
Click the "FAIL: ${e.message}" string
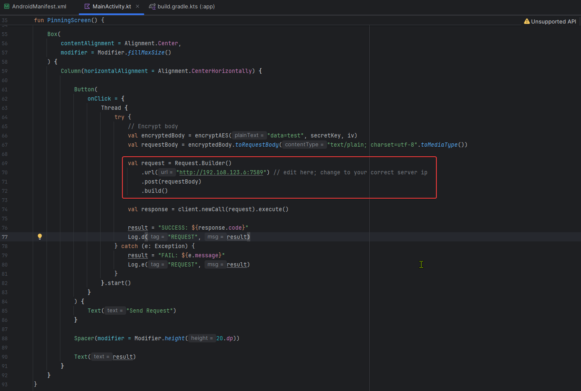[x=192, y=255]
